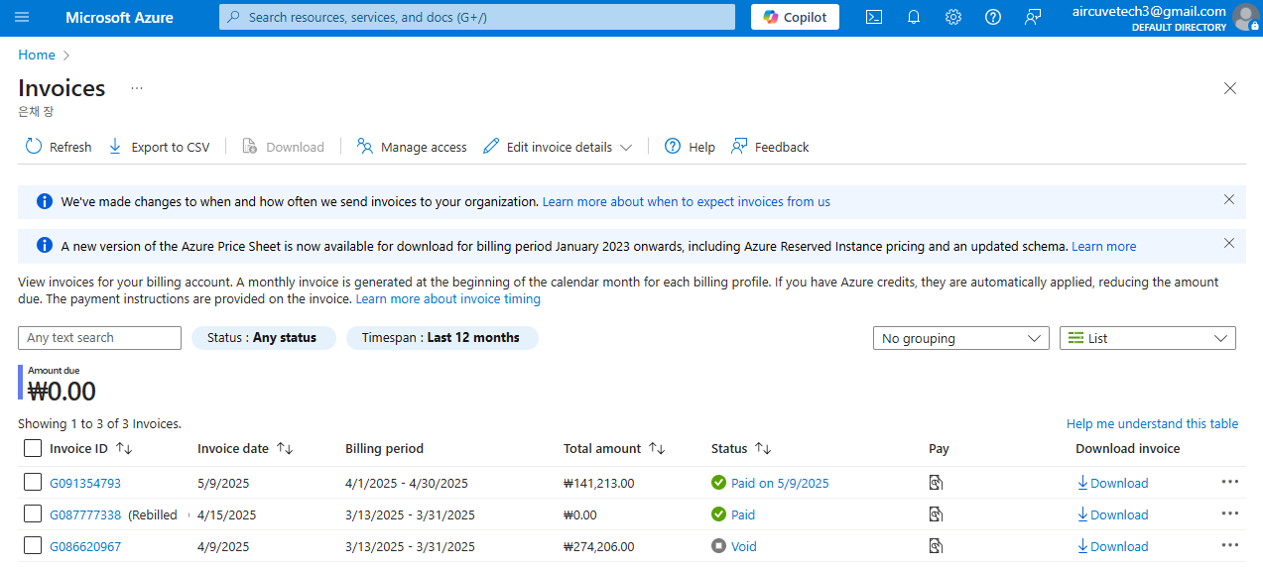Select checkbox for invoice G091354793

point(33,483)
